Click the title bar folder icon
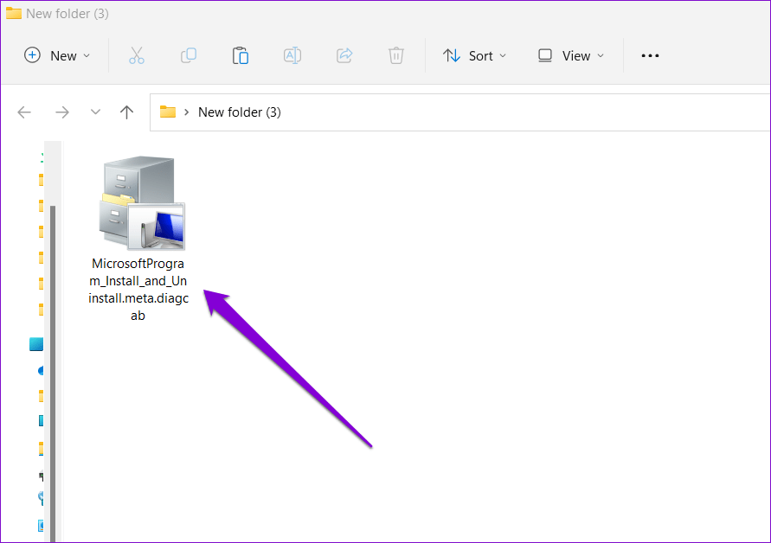 click(x=14, y=14)
